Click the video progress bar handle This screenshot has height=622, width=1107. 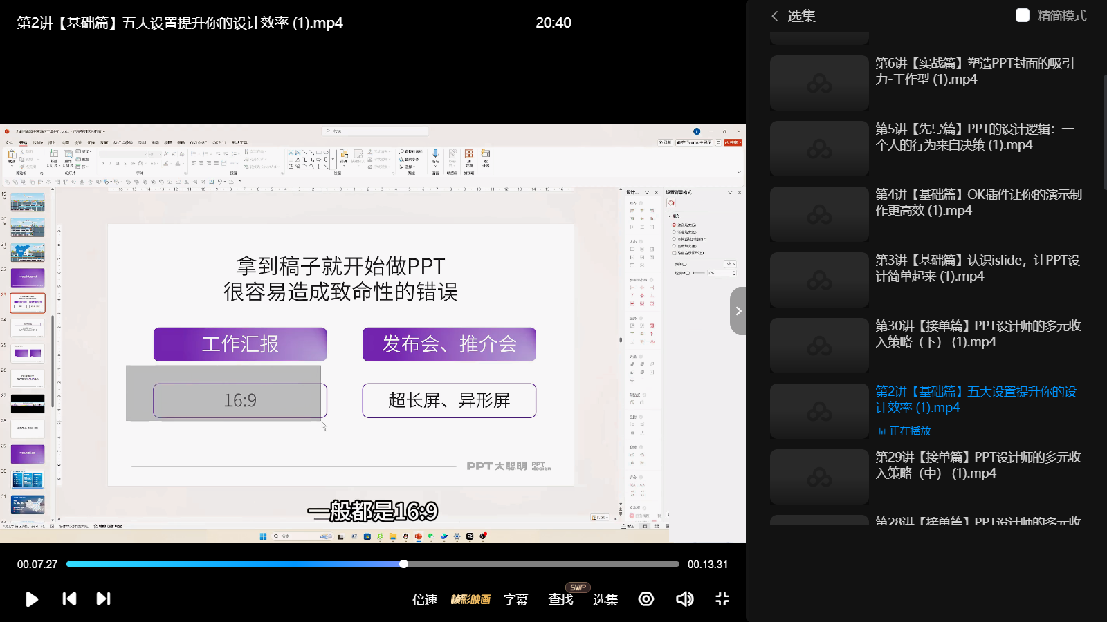[x=403, y=564]
